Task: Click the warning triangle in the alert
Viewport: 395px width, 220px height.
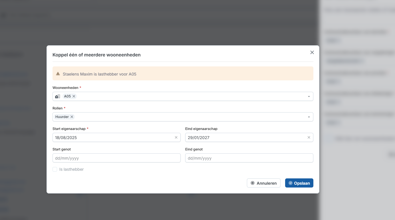Action: (58, 74)
